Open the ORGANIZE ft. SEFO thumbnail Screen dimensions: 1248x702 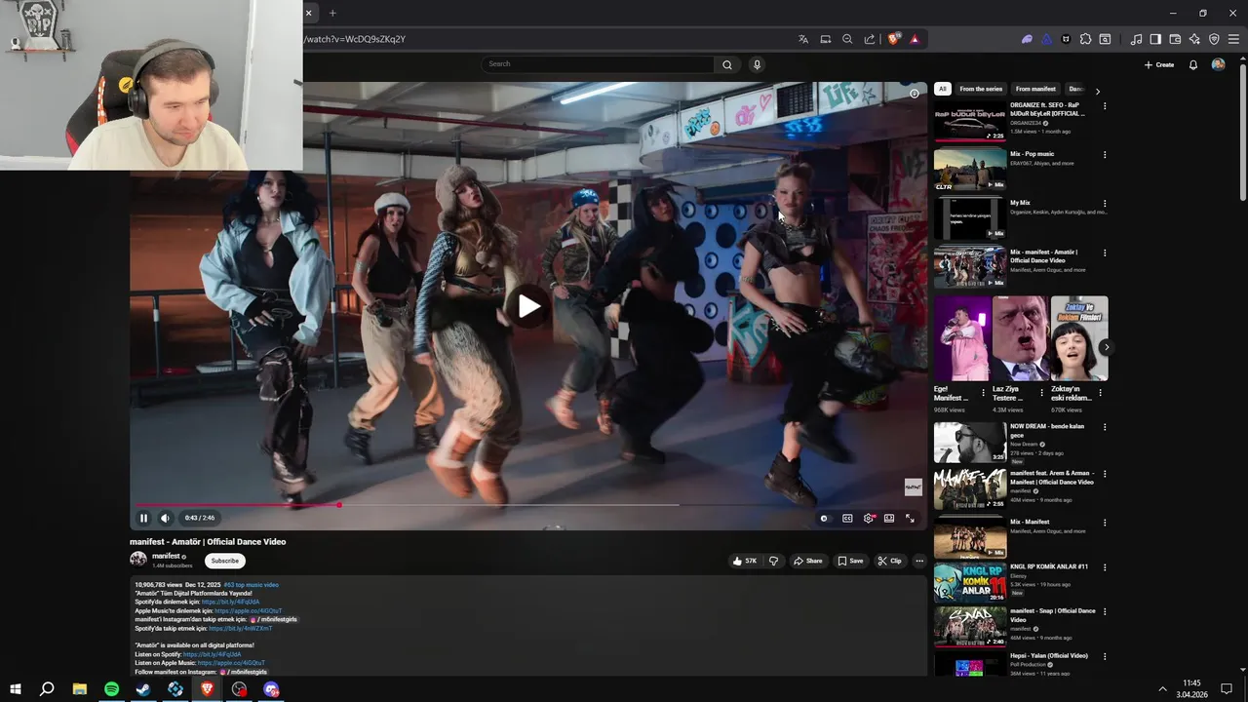tap(970, 121)
